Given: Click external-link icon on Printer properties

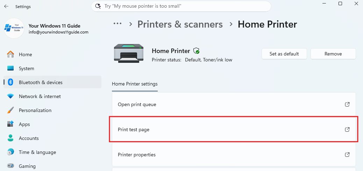Looking at the screenshot, I should point(347,155).
